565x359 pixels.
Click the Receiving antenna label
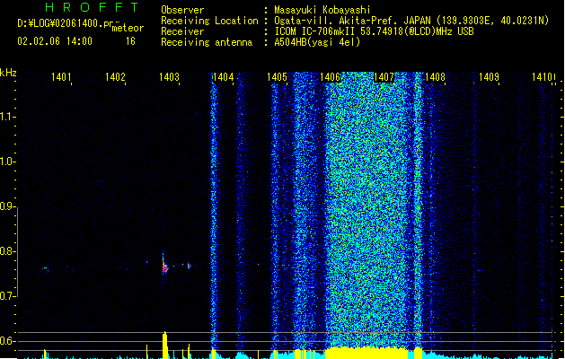pyautogui.click(x=207, y=42)
